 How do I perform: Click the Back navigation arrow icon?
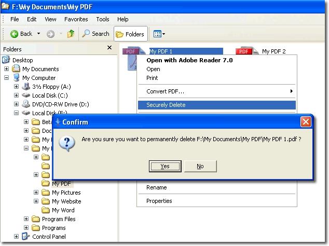coord(15,34)
